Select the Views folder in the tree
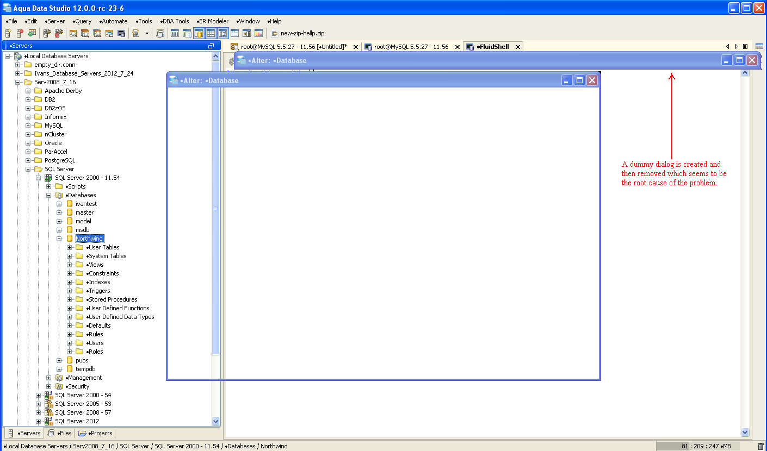 click(95, 265)
